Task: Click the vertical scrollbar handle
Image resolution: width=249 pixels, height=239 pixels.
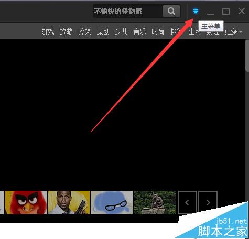Action: point(247,56)
